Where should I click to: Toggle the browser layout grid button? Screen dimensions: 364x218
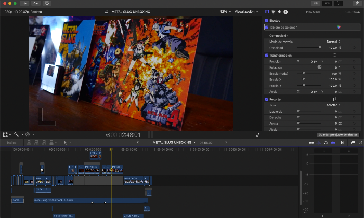tap(316, 3)
